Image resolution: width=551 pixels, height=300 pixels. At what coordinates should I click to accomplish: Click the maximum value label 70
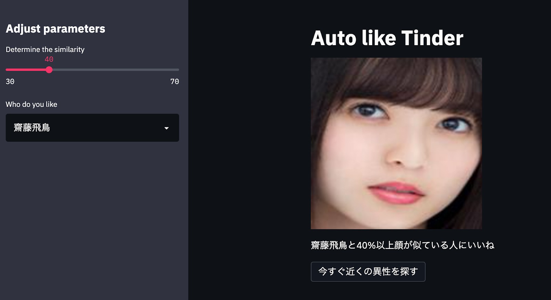click(x=175, y=81)
